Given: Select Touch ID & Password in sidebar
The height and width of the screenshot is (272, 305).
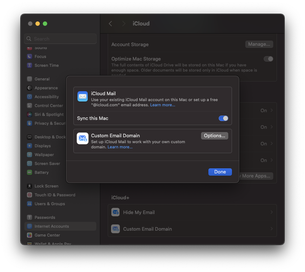Looking at the screenshot, I should [60, 195].
